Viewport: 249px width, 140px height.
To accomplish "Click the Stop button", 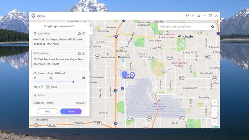I will [47, 112].
